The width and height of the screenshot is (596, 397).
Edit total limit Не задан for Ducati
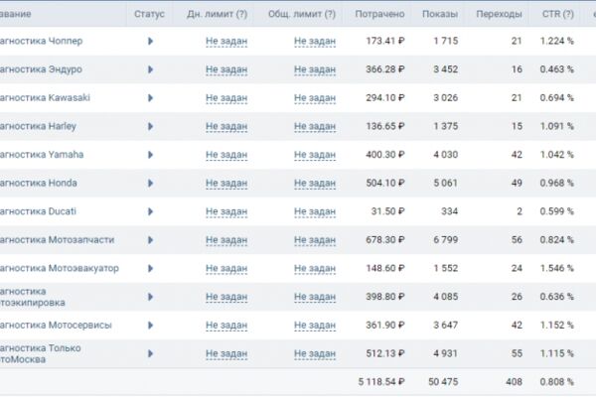tap(315, 211)
